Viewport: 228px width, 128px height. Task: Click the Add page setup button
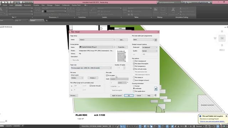tap(122, 40)
